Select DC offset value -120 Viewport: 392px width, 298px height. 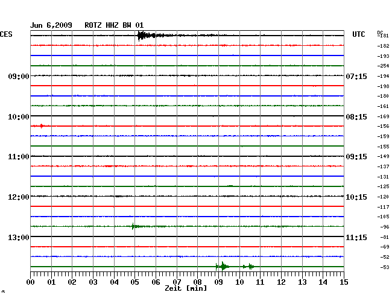(x=383, y=197)
